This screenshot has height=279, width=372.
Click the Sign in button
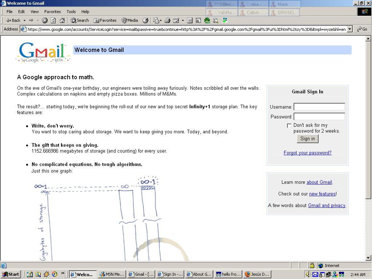point(307,139)
